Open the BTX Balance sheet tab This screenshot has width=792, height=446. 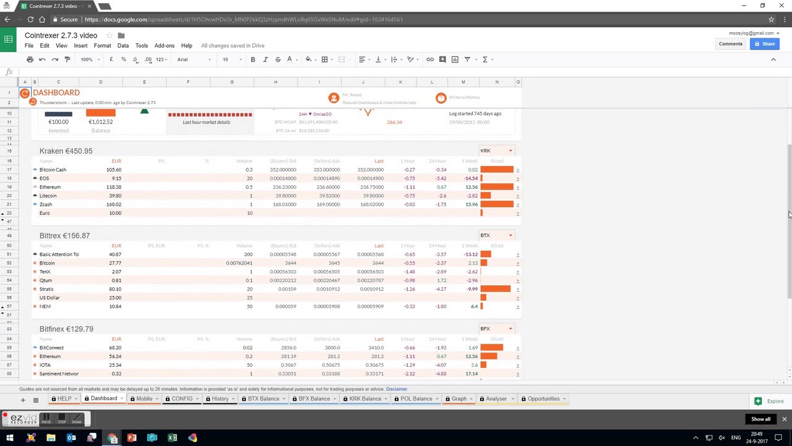263,399
